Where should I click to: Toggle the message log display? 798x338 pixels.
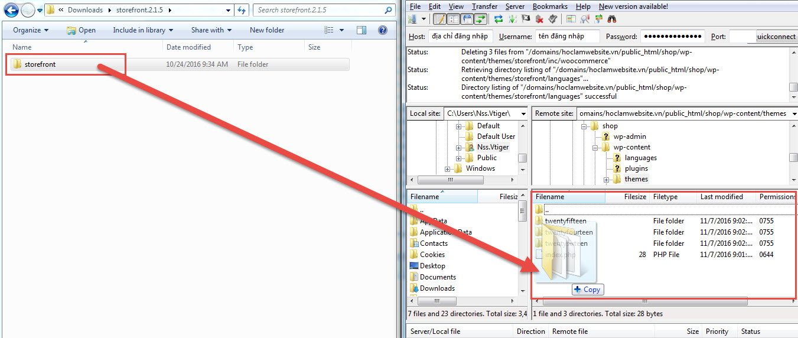[x=440, y=19]
